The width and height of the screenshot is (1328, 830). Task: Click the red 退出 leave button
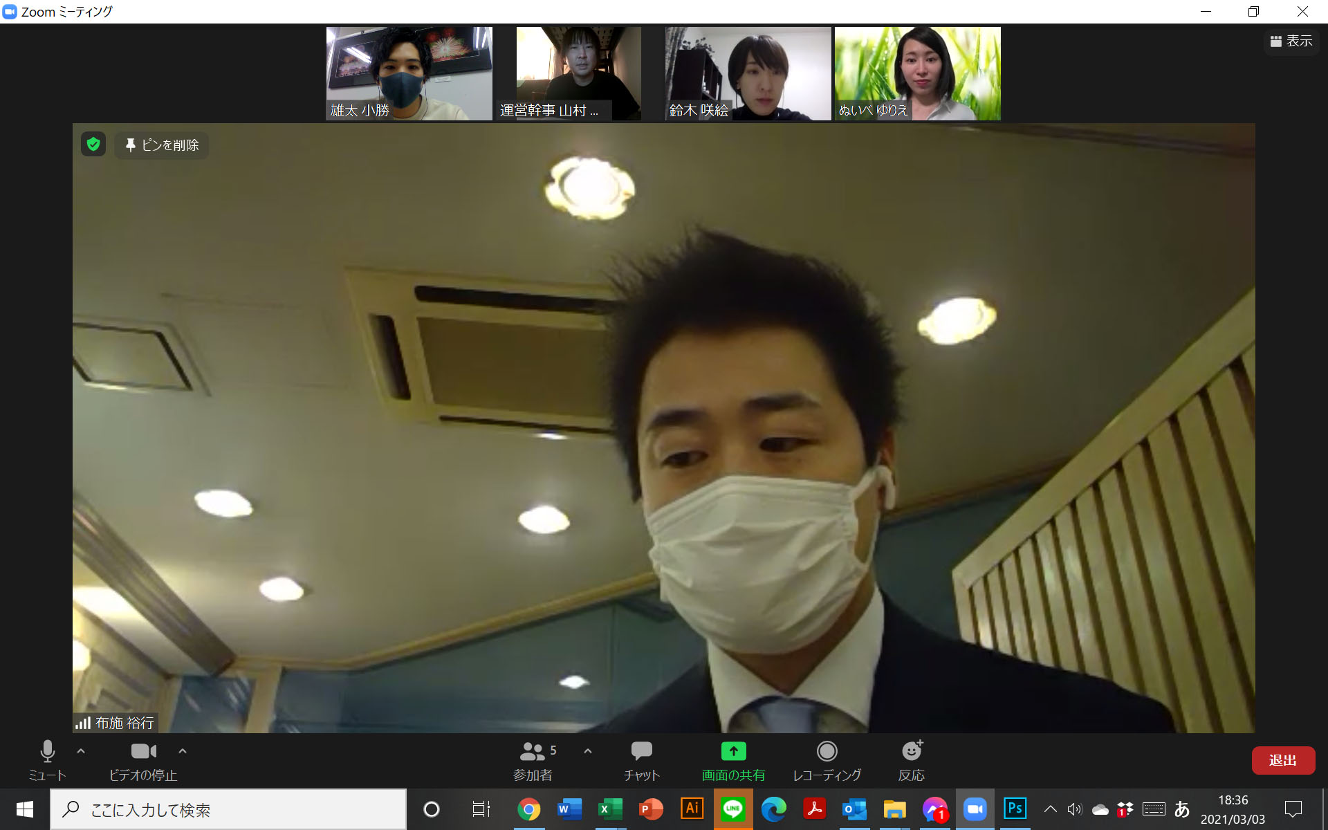[1282, 760]
